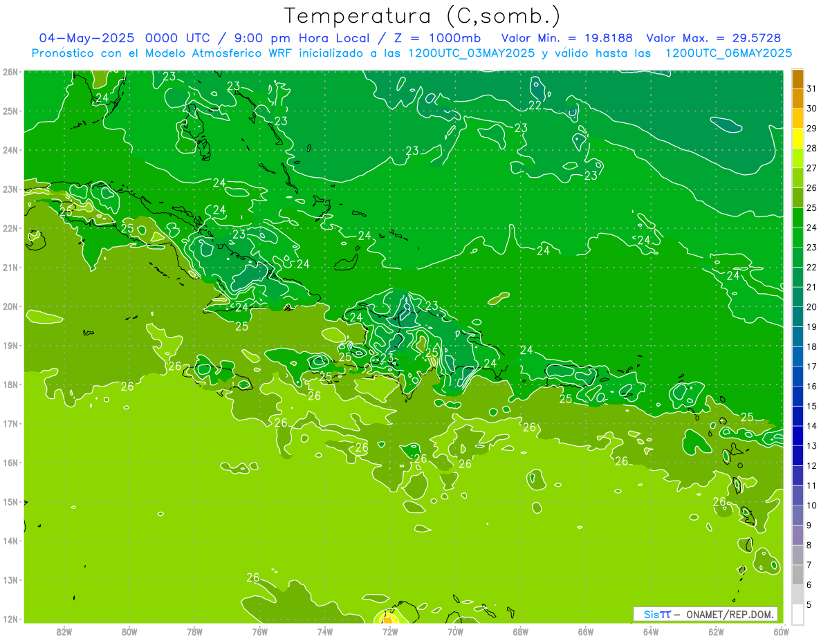Click the '18N' latitude axis label
Image resolution: width=830 pixels, height=641 pixels.
(10, 384)
